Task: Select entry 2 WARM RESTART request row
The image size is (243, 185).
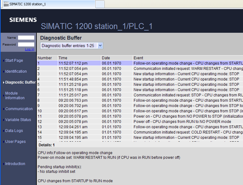Action: [140, 68]
